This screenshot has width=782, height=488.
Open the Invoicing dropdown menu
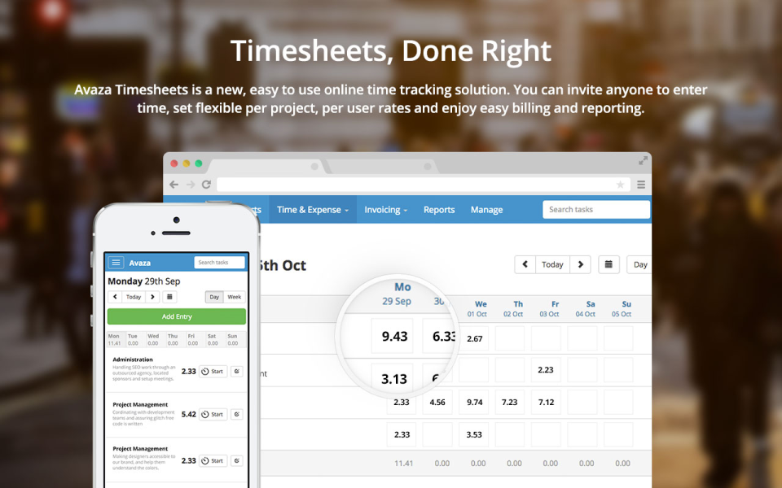pos(385,210)
